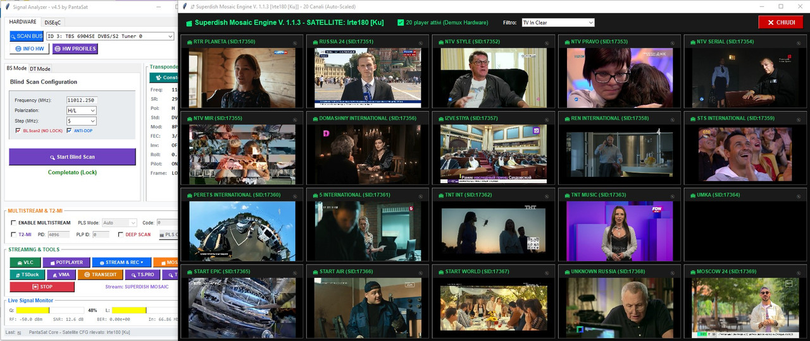Click the round icon in PERETS INTERNATIONAL tile header
810x341 pixels.
point(295,196)
